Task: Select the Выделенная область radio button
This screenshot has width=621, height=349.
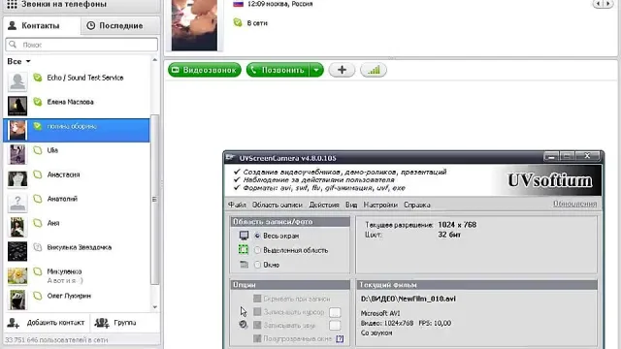Action: click(257, 250)
